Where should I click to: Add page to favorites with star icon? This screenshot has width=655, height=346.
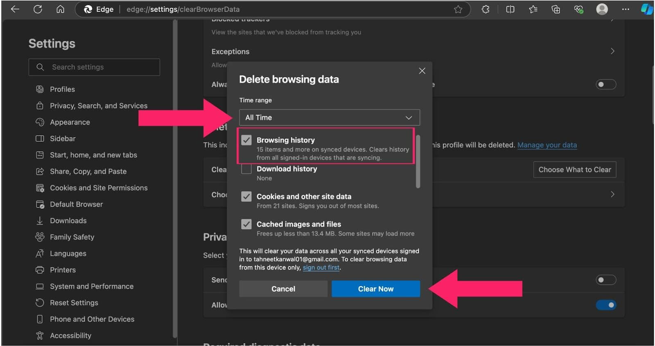pos(458,9)
